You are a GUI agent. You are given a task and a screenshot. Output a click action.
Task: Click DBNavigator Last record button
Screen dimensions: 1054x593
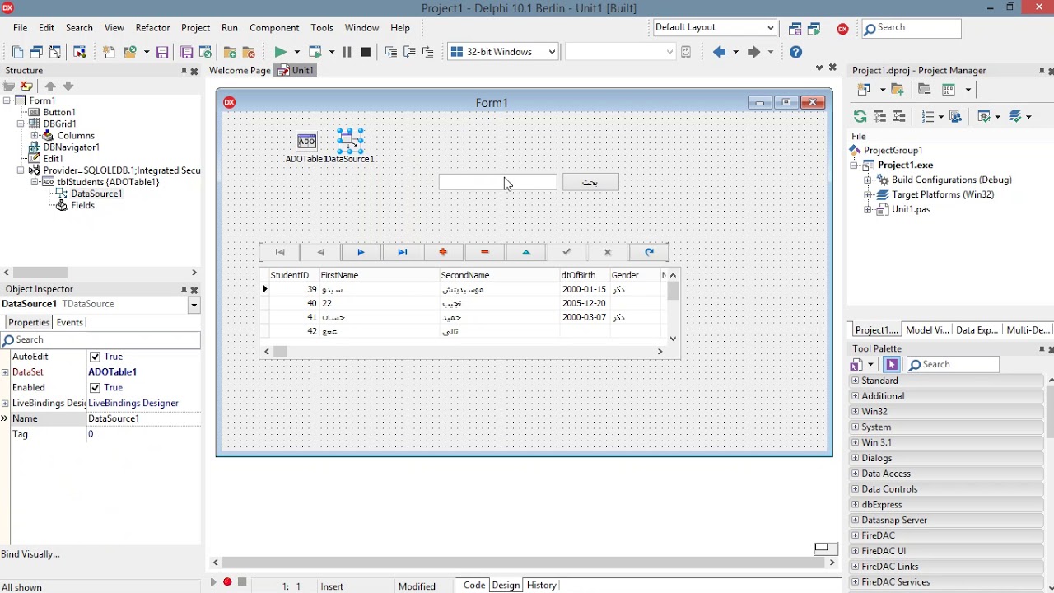tap(402, 252)
